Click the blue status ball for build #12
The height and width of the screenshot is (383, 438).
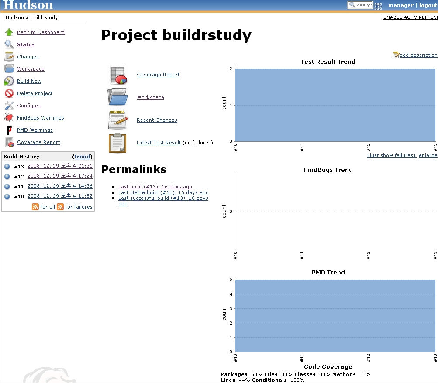click(x=7, y=177)
